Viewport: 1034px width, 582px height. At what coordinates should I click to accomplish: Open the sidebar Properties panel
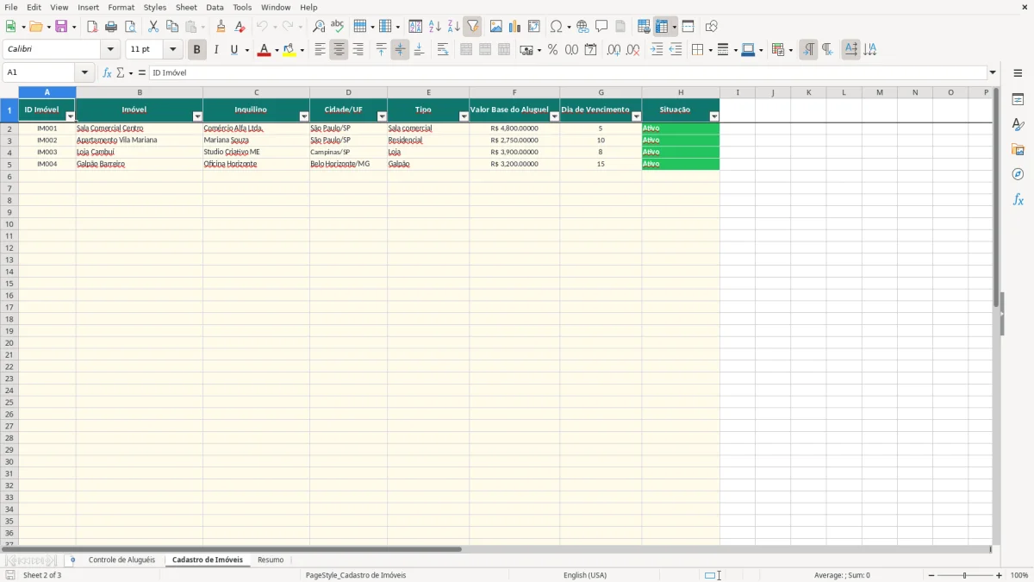point(1018,99)
